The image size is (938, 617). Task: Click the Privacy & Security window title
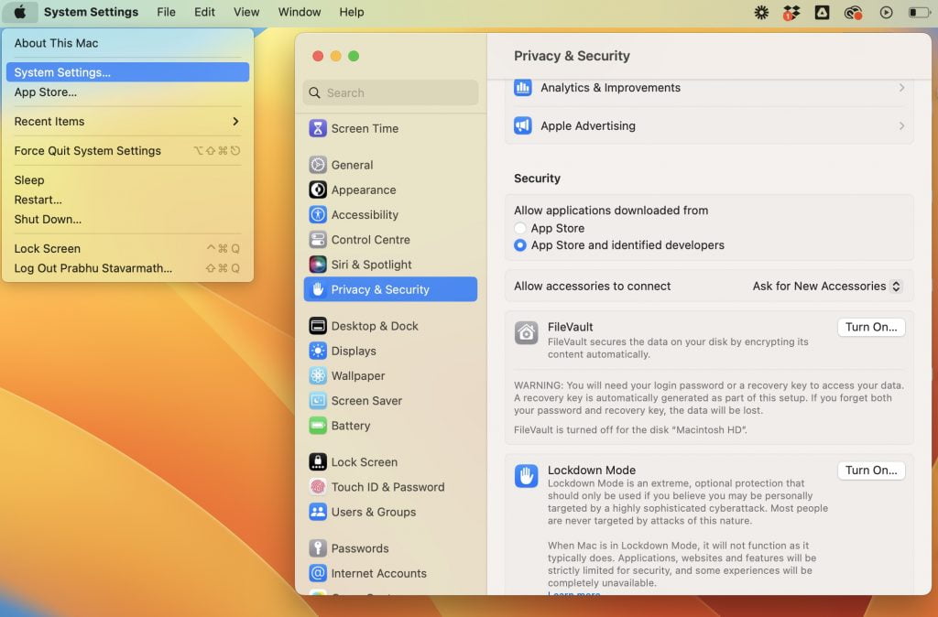(x=572, y=56)
